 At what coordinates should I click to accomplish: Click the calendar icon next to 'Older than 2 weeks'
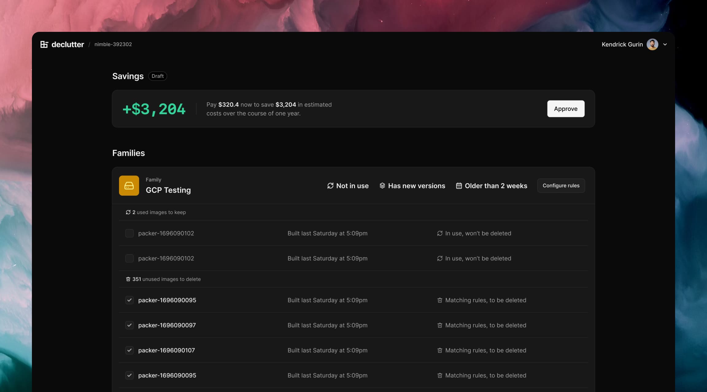(x=458, y=185)
